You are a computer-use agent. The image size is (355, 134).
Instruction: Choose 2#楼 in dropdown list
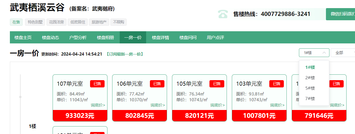pos(314,78)
